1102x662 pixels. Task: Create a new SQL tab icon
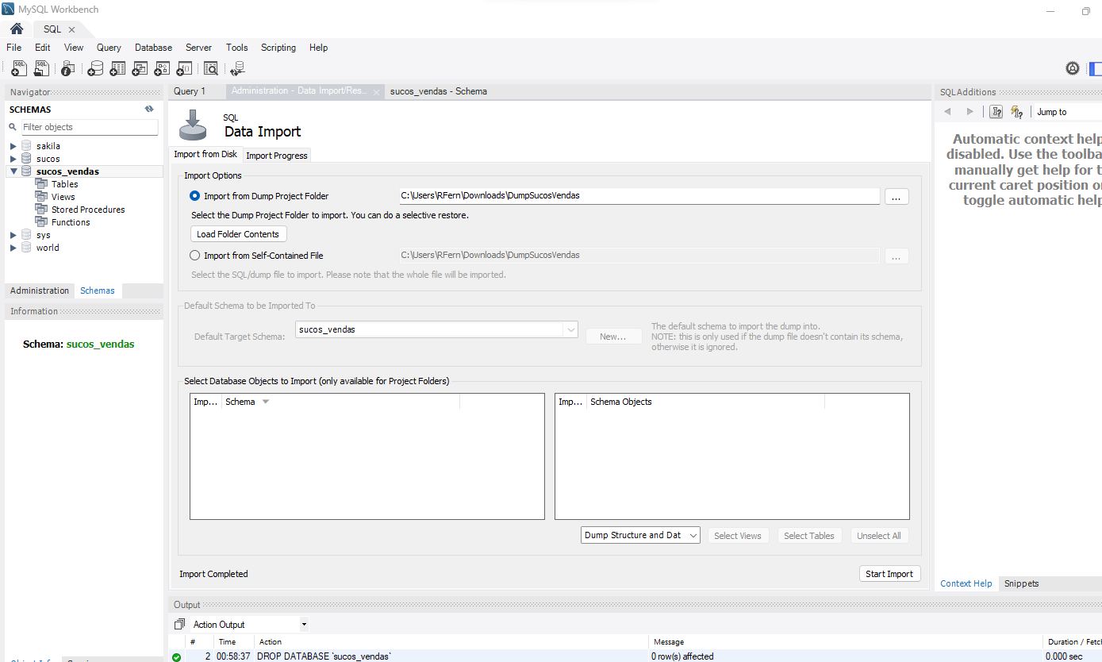tap(19, 69)
